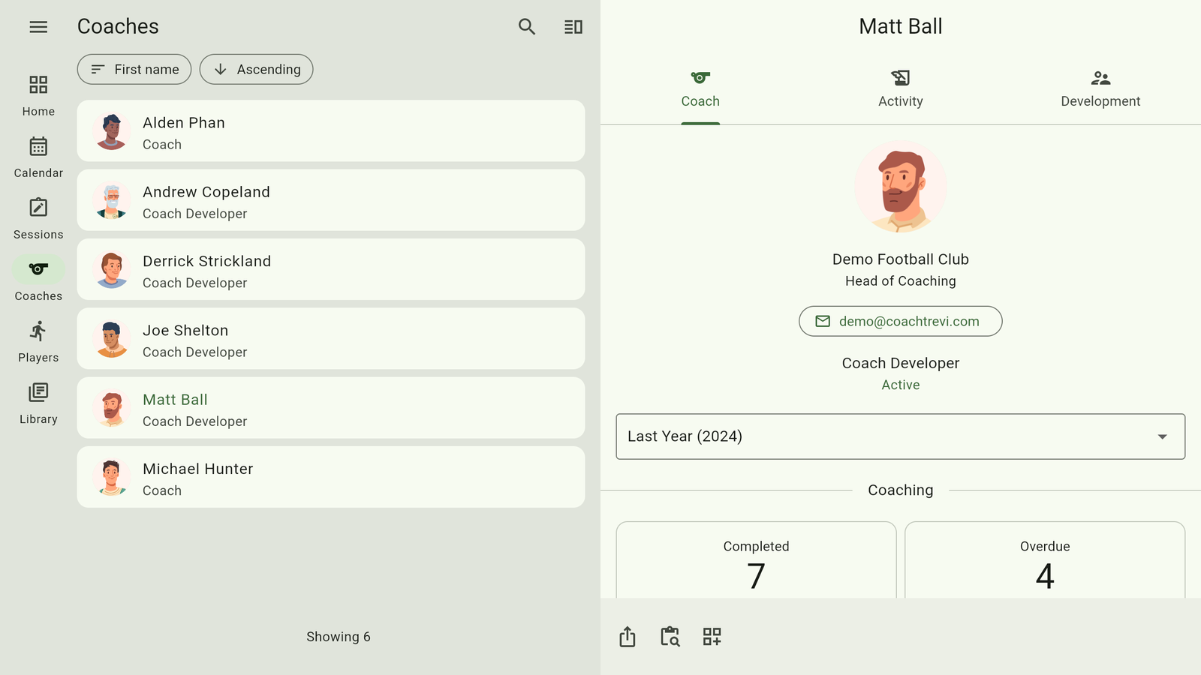Expand the Last Year (2024) dropdown
Image resolution: width=1201 pixels, height=675 pixels.
coord(900,436)
